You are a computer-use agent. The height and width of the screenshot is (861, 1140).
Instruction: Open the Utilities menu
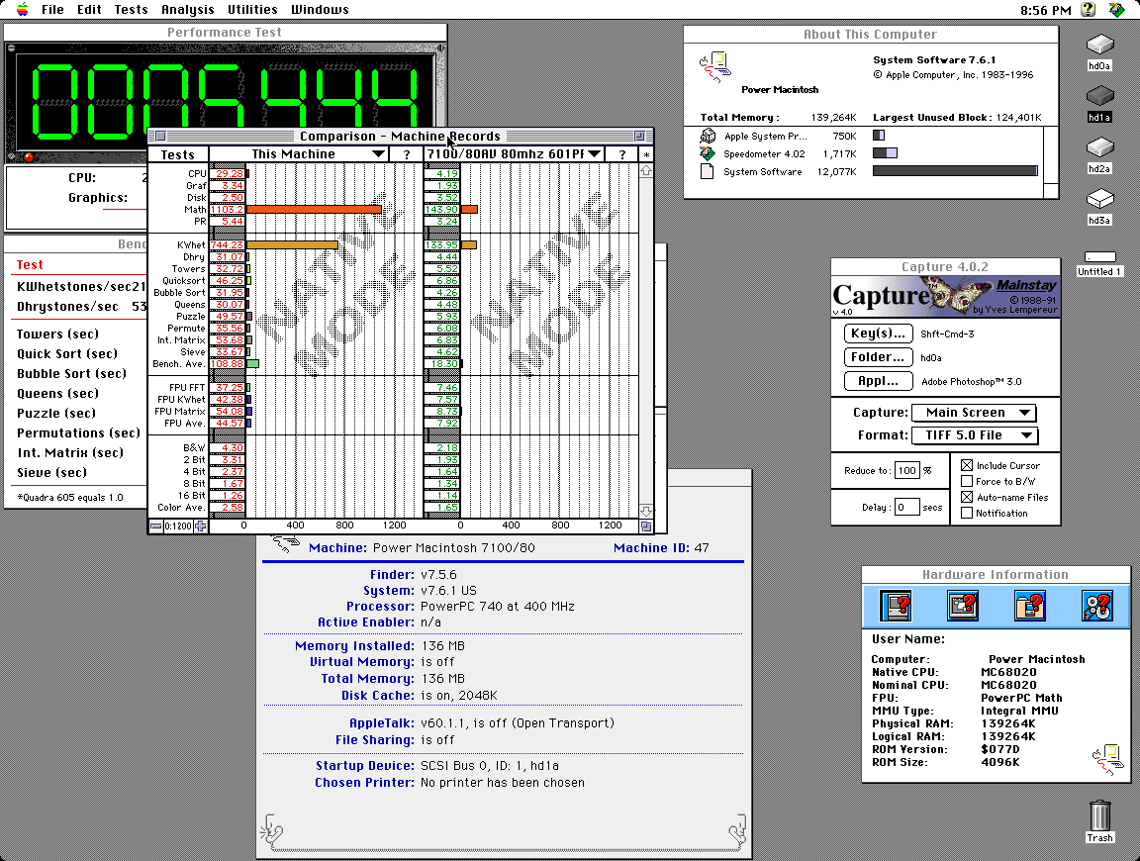(252, 10)
